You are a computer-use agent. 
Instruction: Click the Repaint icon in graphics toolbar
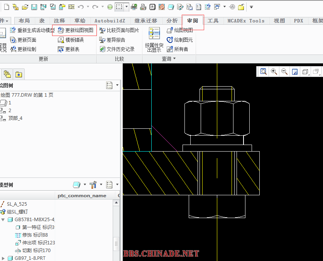pyautogui.click(x=295, y=72)
